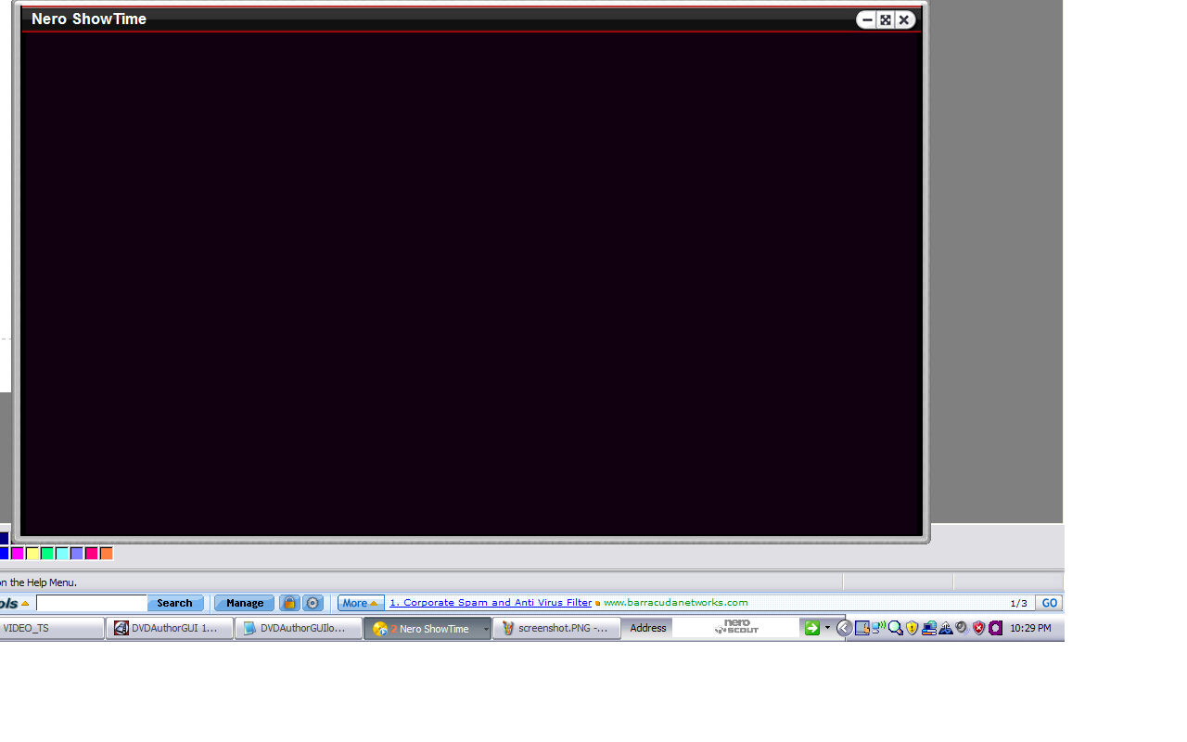Switch to the DVDAuthorGUI 1... taskbar window
Screen dimensions: 1187x742
pos(169,628)
